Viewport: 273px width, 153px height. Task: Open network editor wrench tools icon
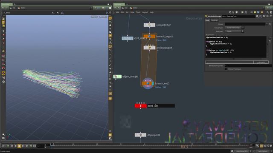coord(229,12)
